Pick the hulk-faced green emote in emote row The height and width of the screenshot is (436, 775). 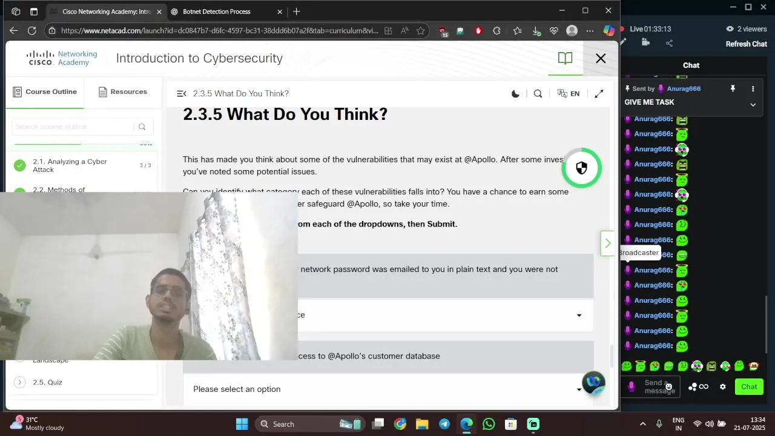pos(711,366)
